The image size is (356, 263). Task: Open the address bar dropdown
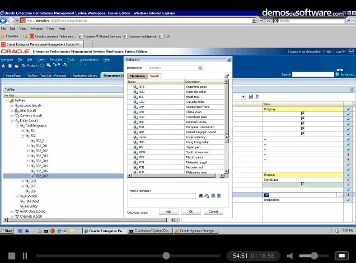coord(254,21)
